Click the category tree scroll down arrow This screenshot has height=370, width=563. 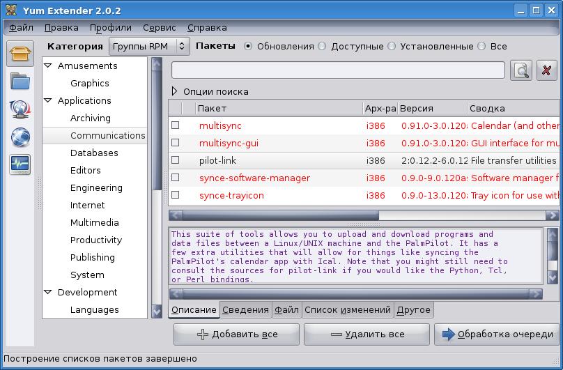tap(157, 311)
